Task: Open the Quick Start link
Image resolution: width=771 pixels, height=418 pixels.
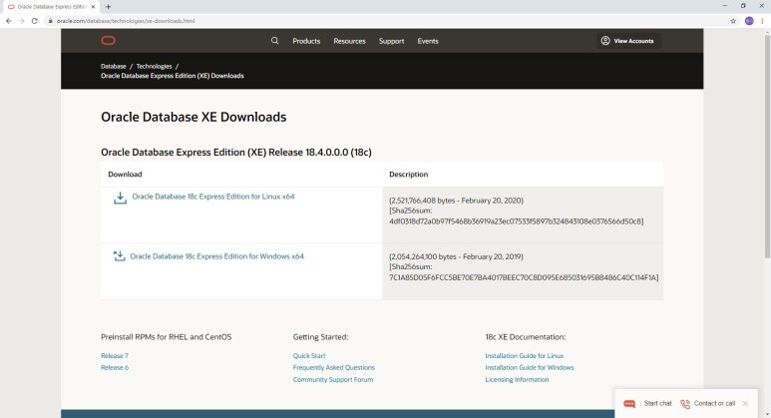Action: coord(309,355)
